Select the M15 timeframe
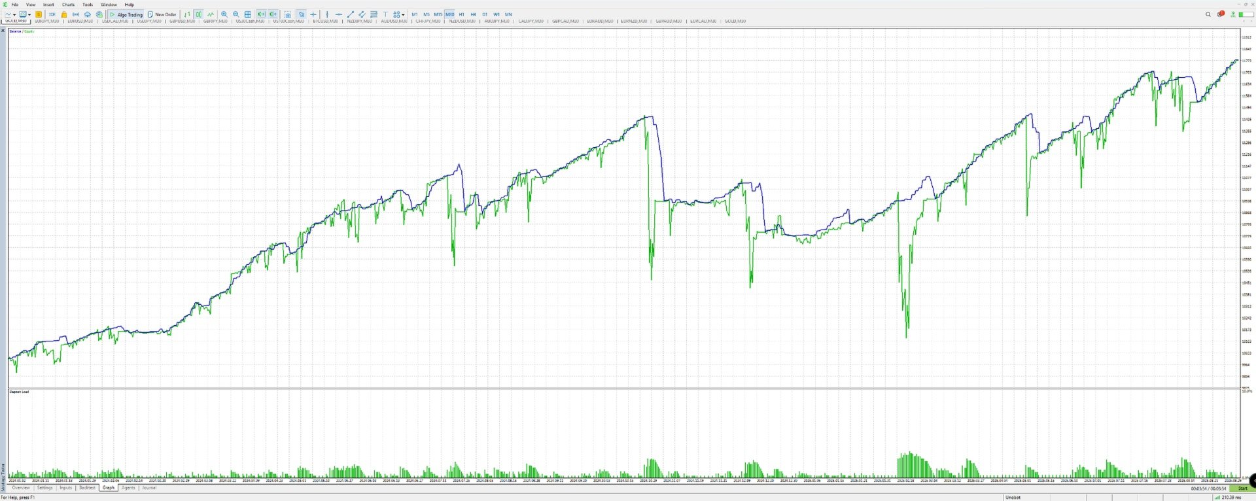This screenshot has width=1256, height=501. point(438,14)
